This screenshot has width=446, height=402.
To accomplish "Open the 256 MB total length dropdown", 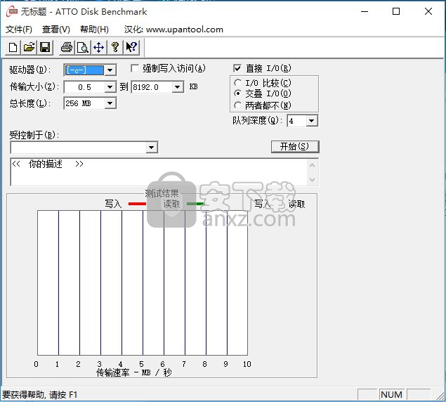I will (110, 103).
